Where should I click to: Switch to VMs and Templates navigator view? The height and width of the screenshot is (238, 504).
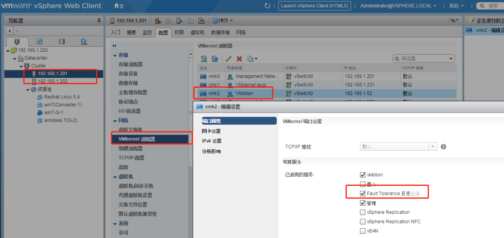[x=40, y=42]
